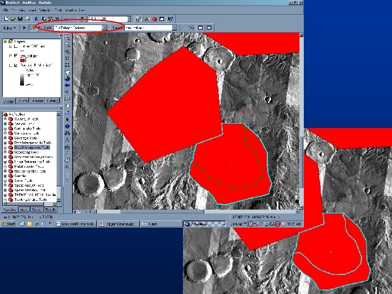Click the Save icon in standard toolbar
Viewport: 392px width, 294px height.
[20, 19]
